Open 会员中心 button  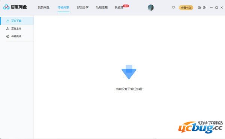coord(186,7)
